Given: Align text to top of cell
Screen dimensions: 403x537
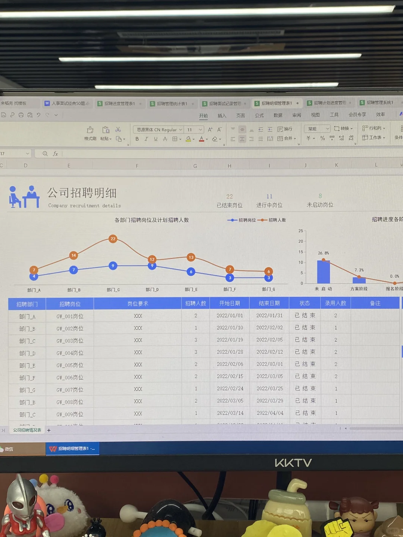Looking at the screenshot, I should (x=233, y=129).
